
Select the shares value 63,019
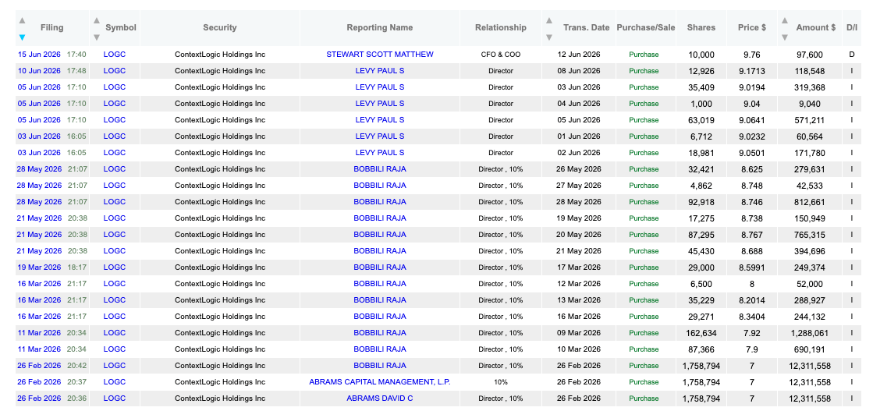point(701,119)
